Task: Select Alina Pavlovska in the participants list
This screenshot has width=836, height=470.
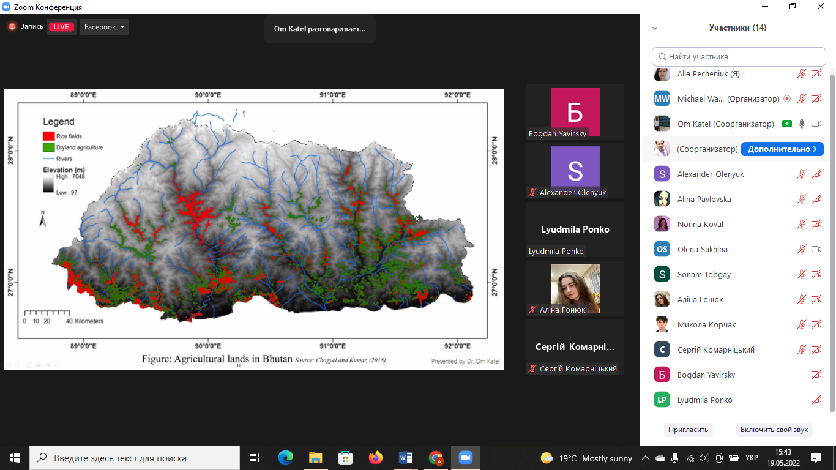Action: tap(704, 199)
